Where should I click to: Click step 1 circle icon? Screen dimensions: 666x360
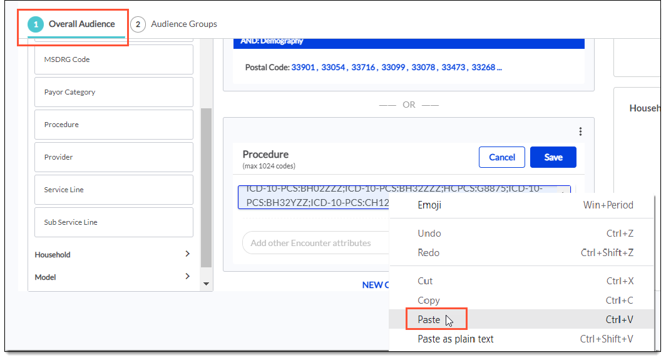point(36,24)
